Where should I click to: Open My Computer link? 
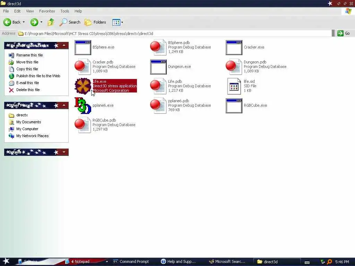pyautogui.click(x=27, y=129)
